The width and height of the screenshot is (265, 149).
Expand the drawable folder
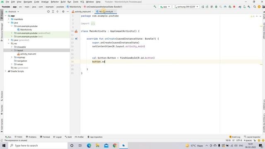click(12, 47)
